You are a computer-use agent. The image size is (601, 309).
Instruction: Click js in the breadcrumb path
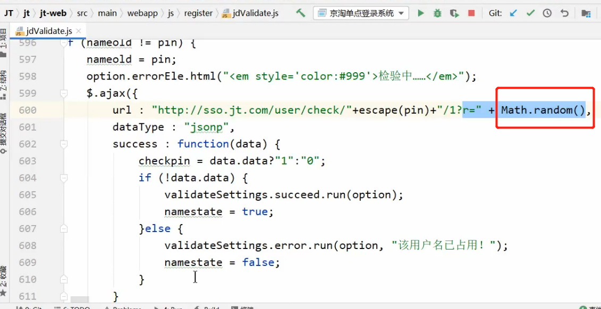(x=171, y=13)
